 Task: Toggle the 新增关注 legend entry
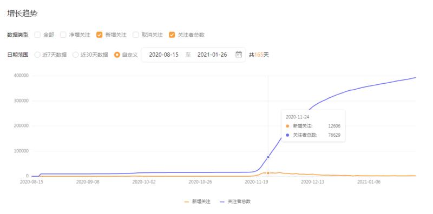[197, 202]
